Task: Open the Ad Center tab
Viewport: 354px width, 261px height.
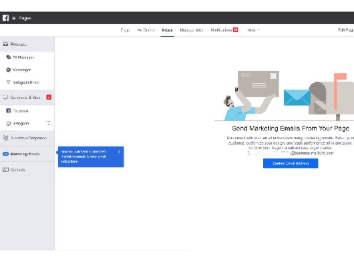Action: tap(146, 30)
